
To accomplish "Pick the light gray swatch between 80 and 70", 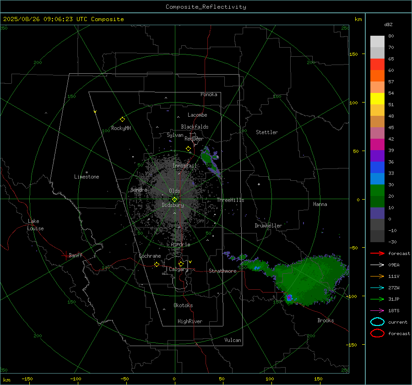I will (x=377, y=42).
